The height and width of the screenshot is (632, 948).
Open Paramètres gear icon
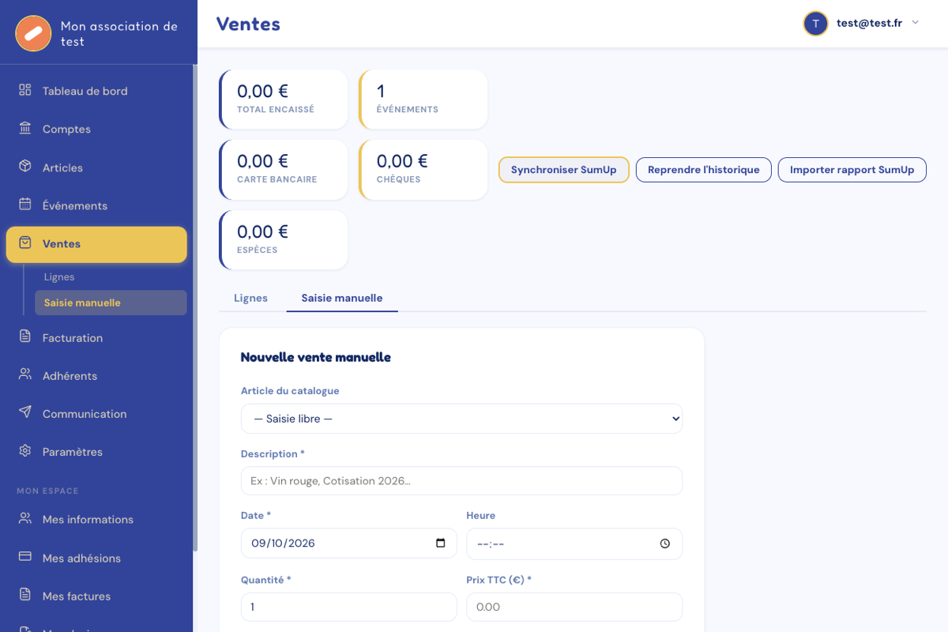pos(25,451)
